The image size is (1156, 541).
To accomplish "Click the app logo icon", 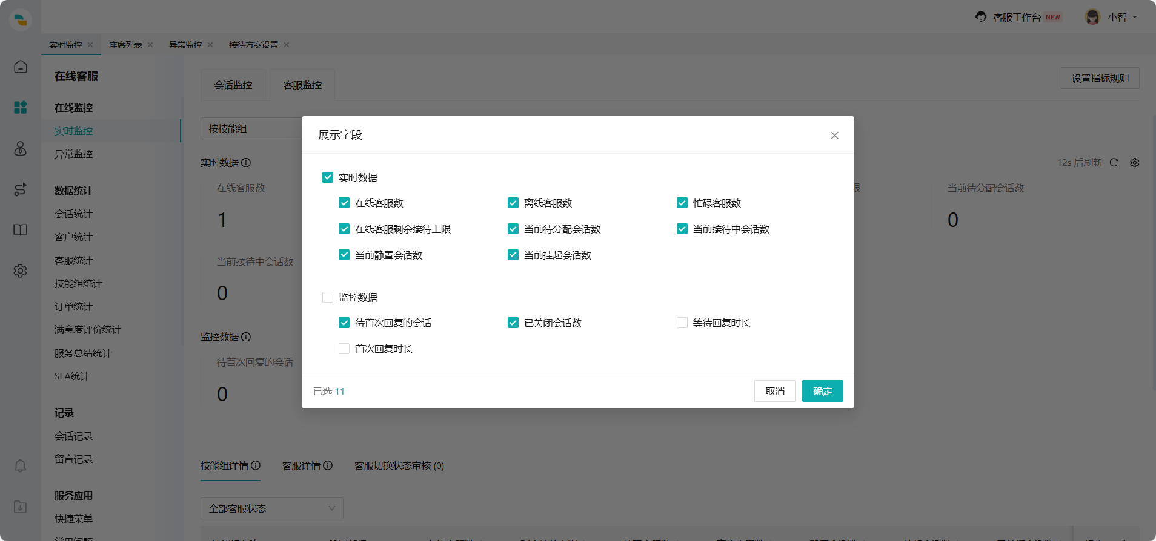I will 21,20.
